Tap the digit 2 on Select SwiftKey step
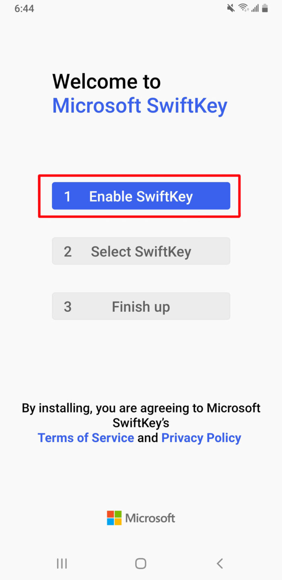 click(68, 251)
